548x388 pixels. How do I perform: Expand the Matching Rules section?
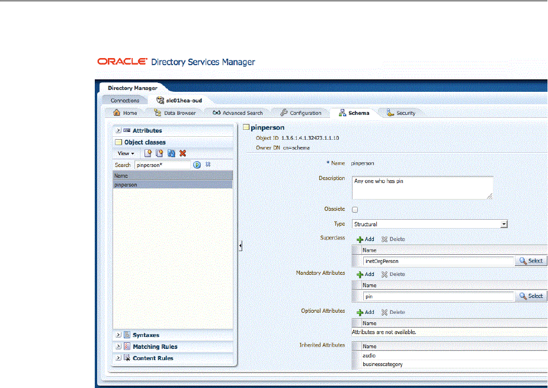point(118,347)
